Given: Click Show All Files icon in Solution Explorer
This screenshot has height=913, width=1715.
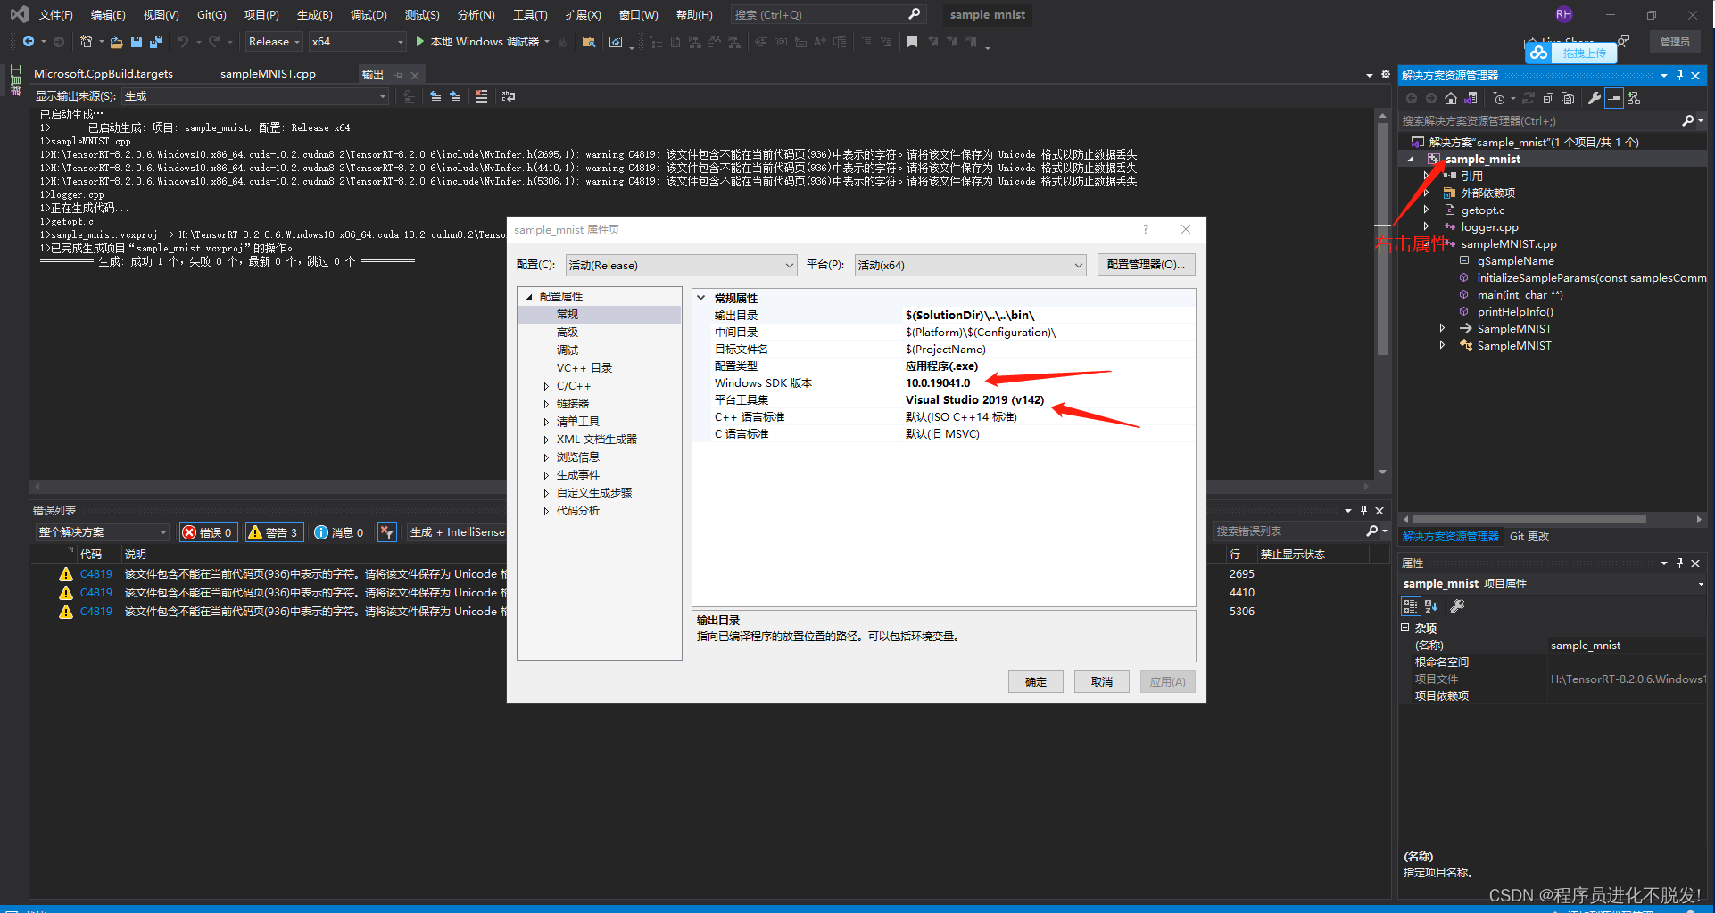Looking at the screenshot, I should 1568,98.
